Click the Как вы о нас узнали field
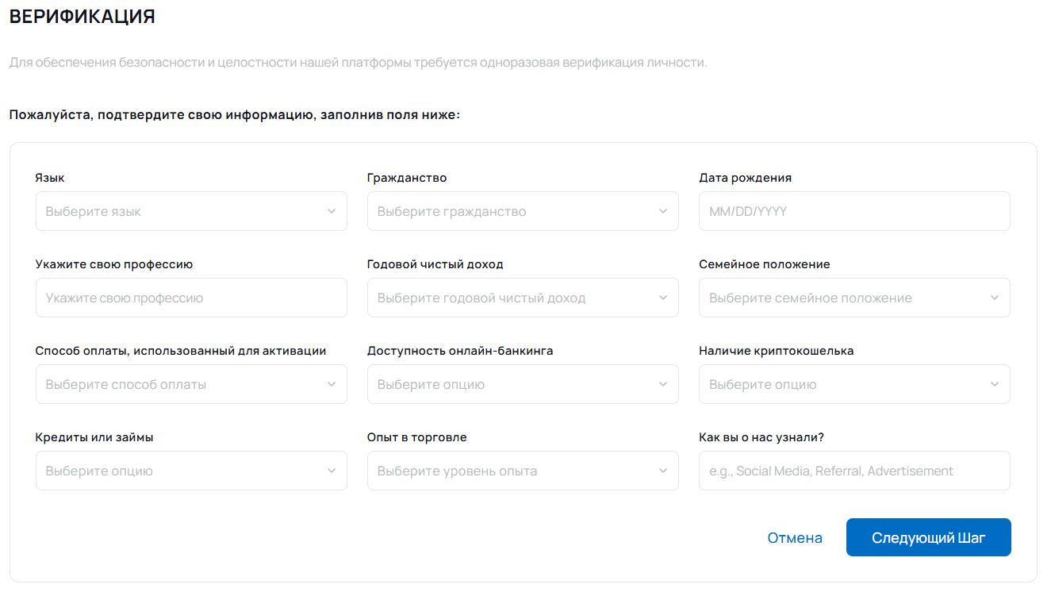 853,471
